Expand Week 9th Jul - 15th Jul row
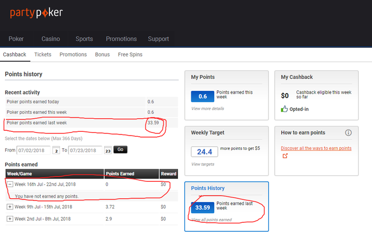Screen dimensions: 372x252 click(10, 207)
